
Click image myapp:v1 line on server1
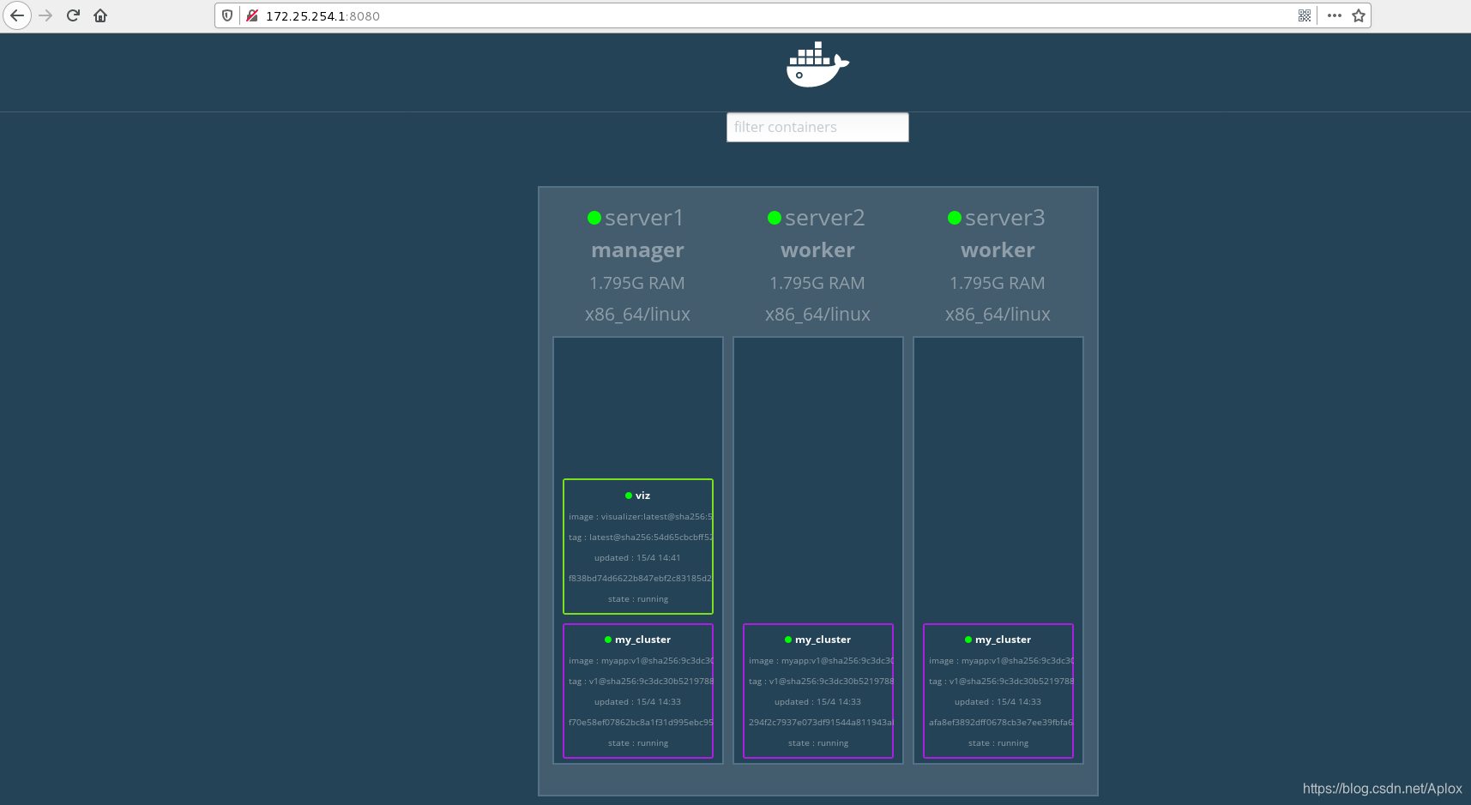[x=640, y=661]
